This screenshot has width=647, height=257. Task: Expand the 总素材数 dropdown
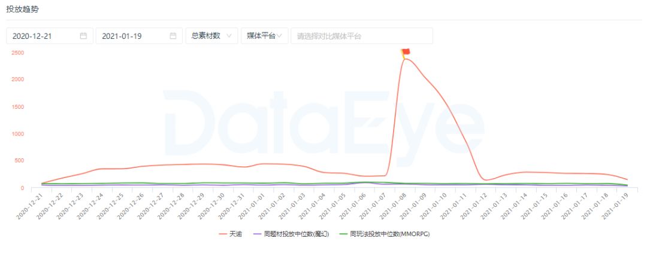[211, 36]
